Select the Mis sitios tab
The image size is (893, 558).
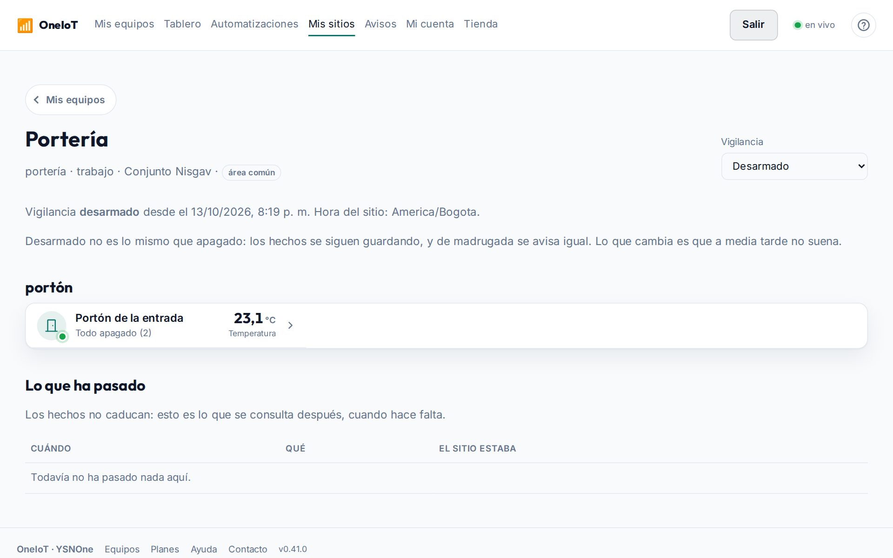click(x=332, y=24)
